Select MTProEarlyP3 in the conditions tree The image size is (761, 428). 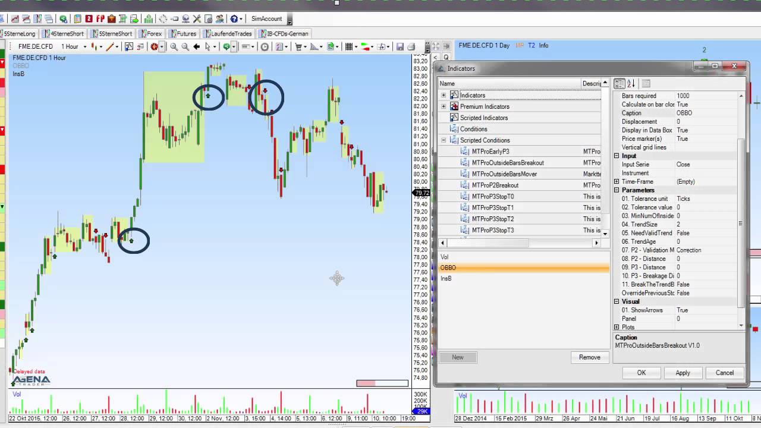[x=490, y=152]
